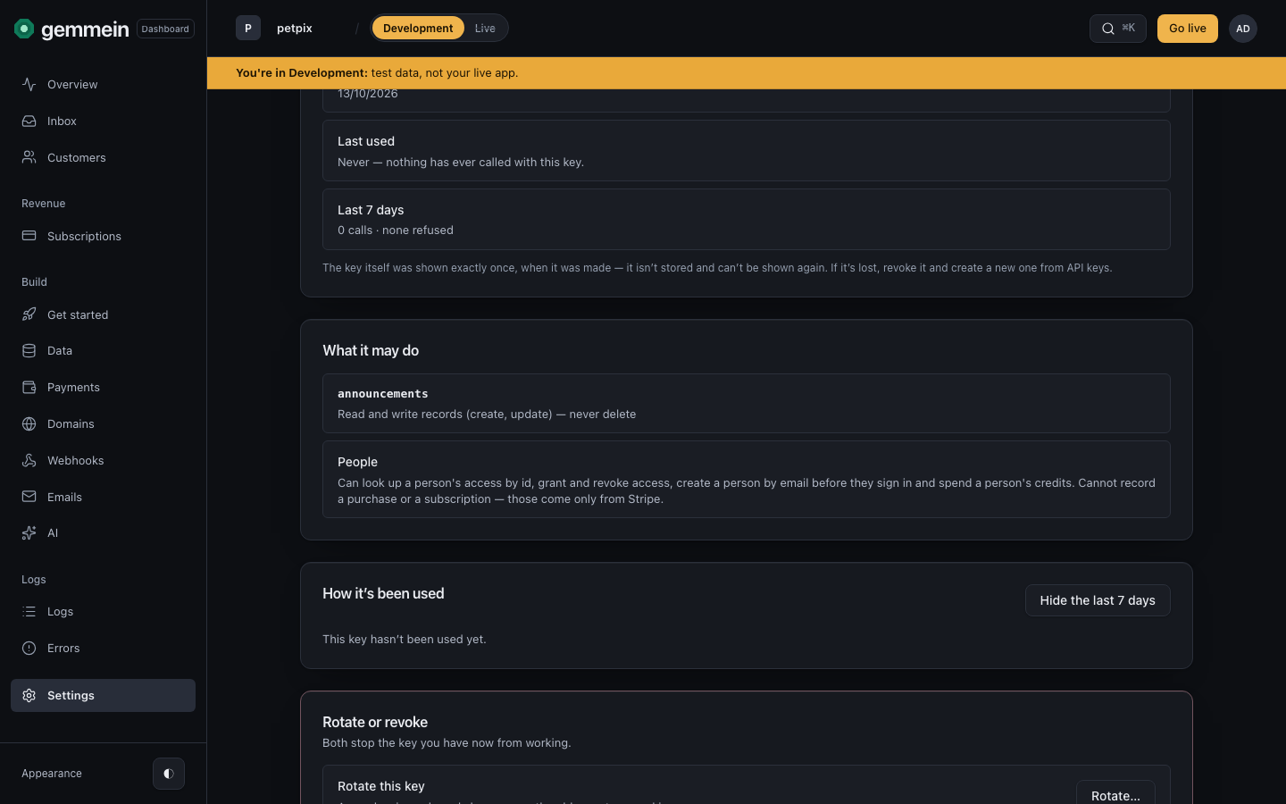Click the Domains globe icon
The height and width of the screenshot is (804, 1286).
point(29,423)
